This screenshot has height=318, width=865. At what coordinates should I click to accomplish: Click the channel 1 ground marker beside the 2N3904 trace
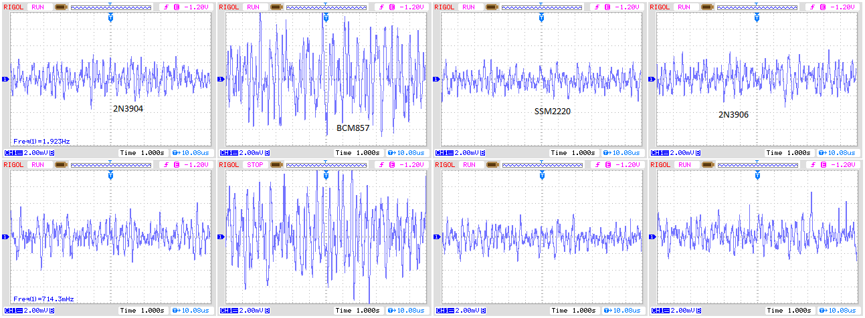(5, 79)
